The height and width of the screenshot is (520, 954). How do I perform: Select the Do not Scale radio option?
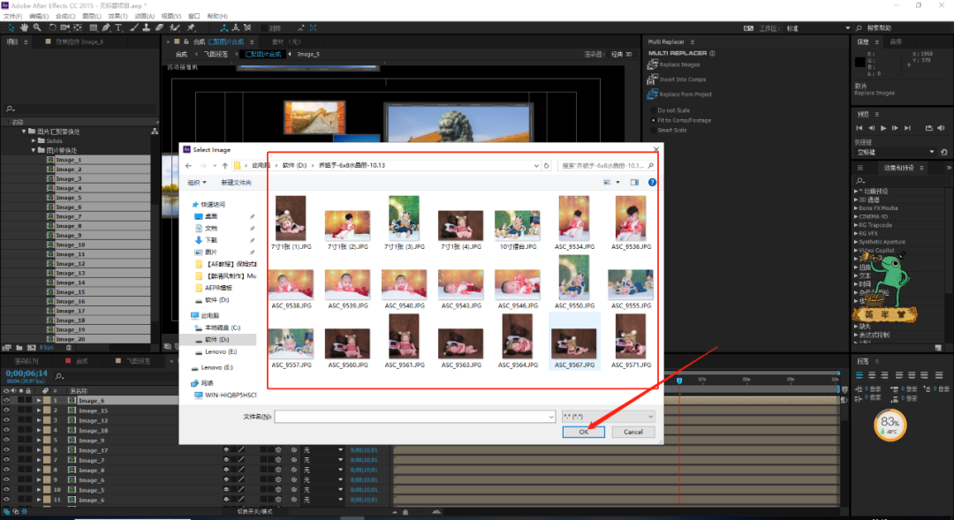654,110
